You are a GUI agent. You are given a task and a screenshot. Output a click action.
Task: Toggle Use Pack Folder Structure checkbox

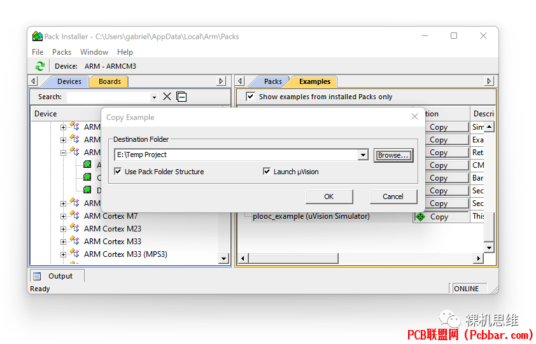coord(118,172)
